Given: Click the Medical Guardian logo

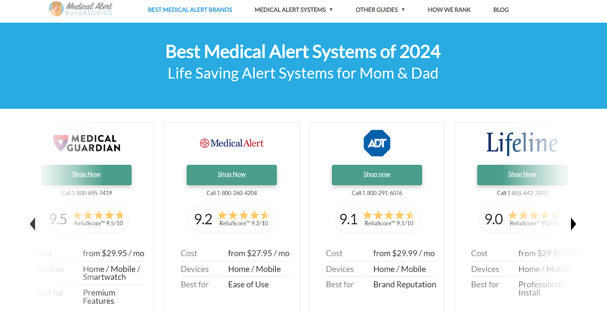Looking at the screenshot, I should coord(86,143).
